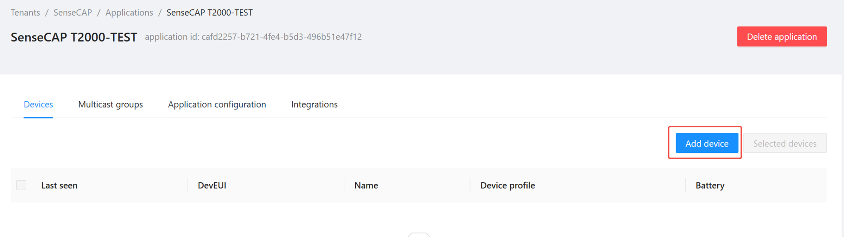This screenshot has width=844, height=237.
Task: Select the Devices tab
Action: coord(38,104)
